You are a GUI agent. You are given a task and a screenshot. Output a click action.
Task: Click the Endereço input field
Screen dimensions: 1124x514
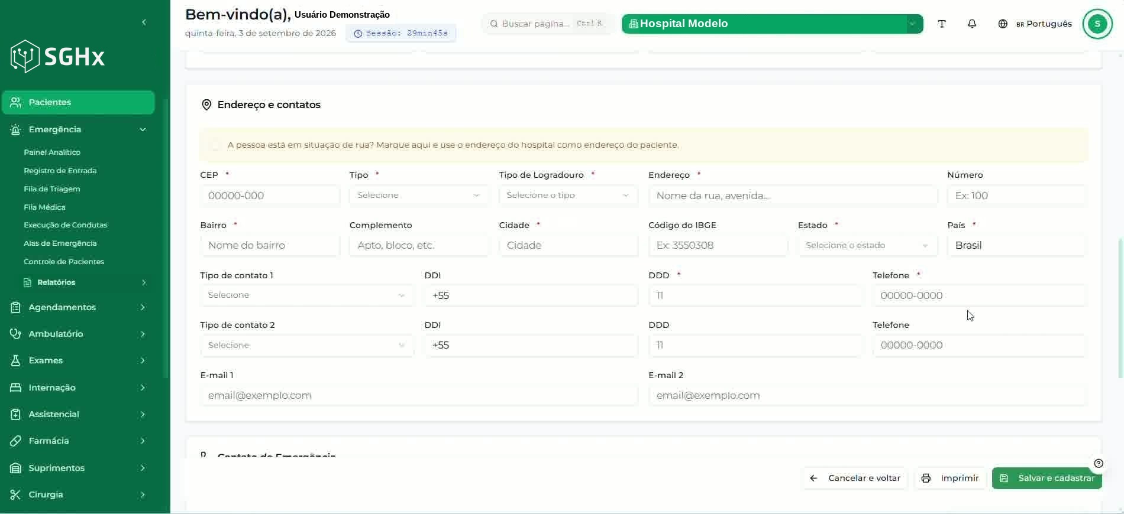tap(793, 196)
